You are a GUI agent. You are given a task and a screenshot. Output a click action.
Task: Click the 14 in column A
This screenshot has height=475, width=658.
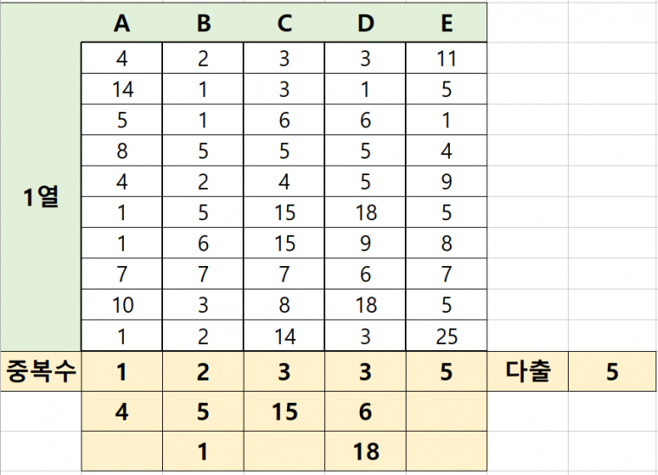122,89
